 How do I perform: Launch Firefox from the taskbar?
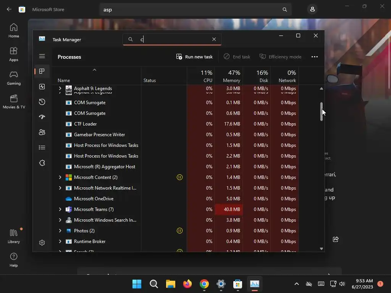click(x=187, y=284)
